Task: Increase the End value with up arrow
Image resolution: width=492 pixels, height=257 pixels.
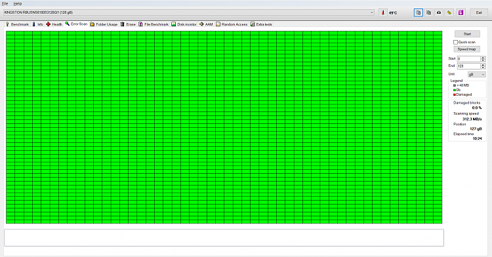Action: tap(483, 64)
